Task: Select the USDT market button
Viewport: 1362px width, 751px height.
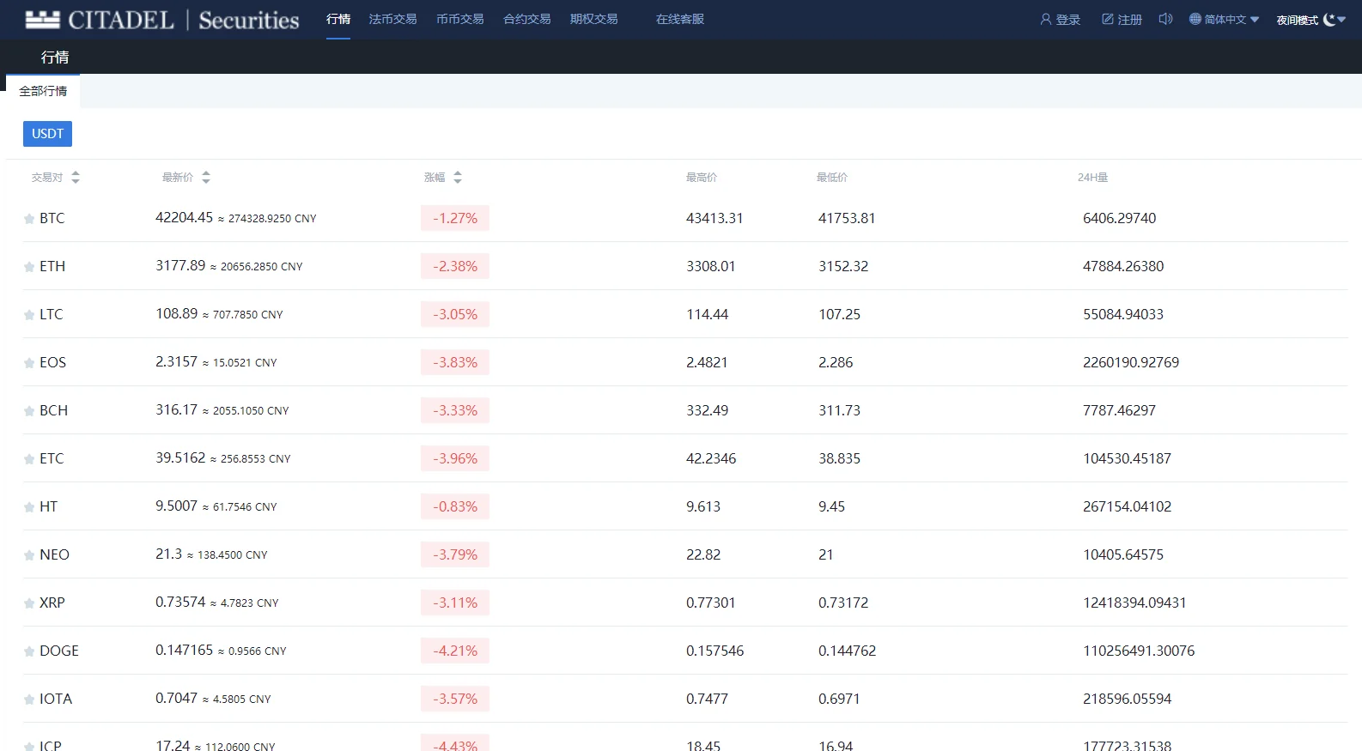Action: [x=47, y=134]
